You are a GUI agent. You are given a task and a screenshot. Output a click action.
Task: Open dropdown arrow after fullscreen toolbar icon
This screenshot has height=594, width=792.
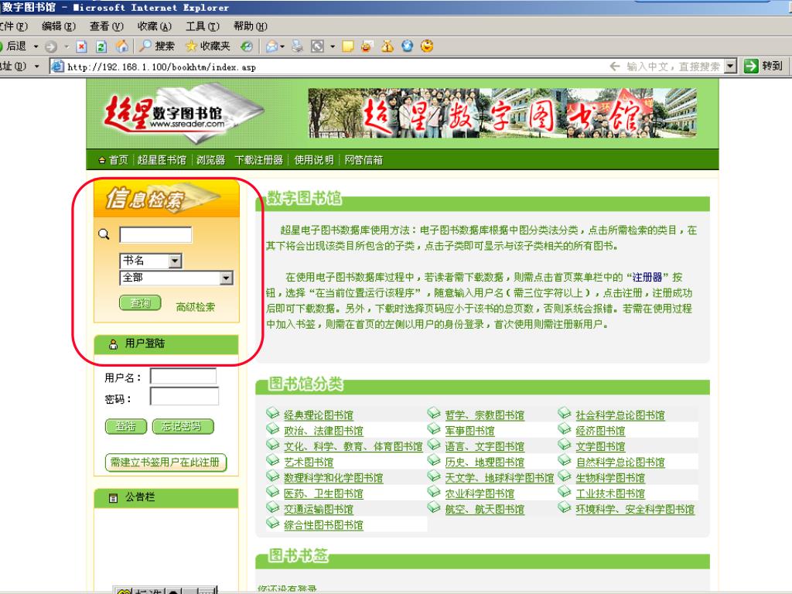(x=333, y=47)
